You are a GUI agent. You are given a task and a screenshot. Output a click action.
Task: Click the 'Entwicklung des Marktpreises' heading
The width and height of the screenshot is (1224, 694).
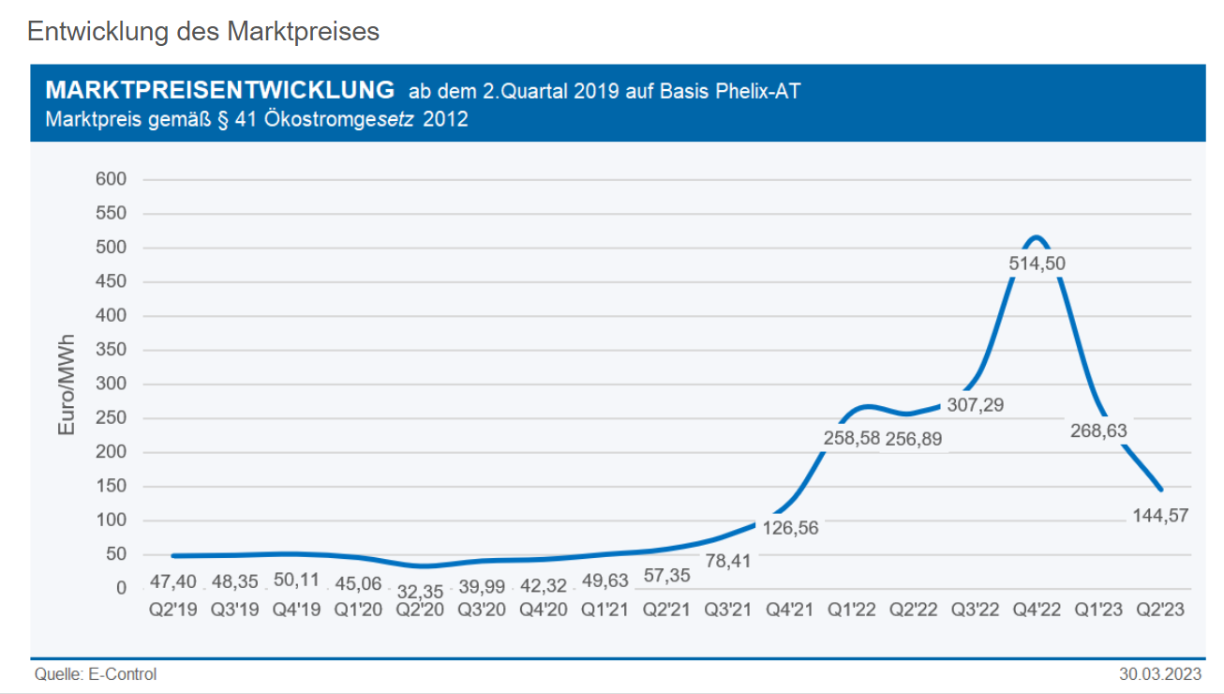[203, 31]
